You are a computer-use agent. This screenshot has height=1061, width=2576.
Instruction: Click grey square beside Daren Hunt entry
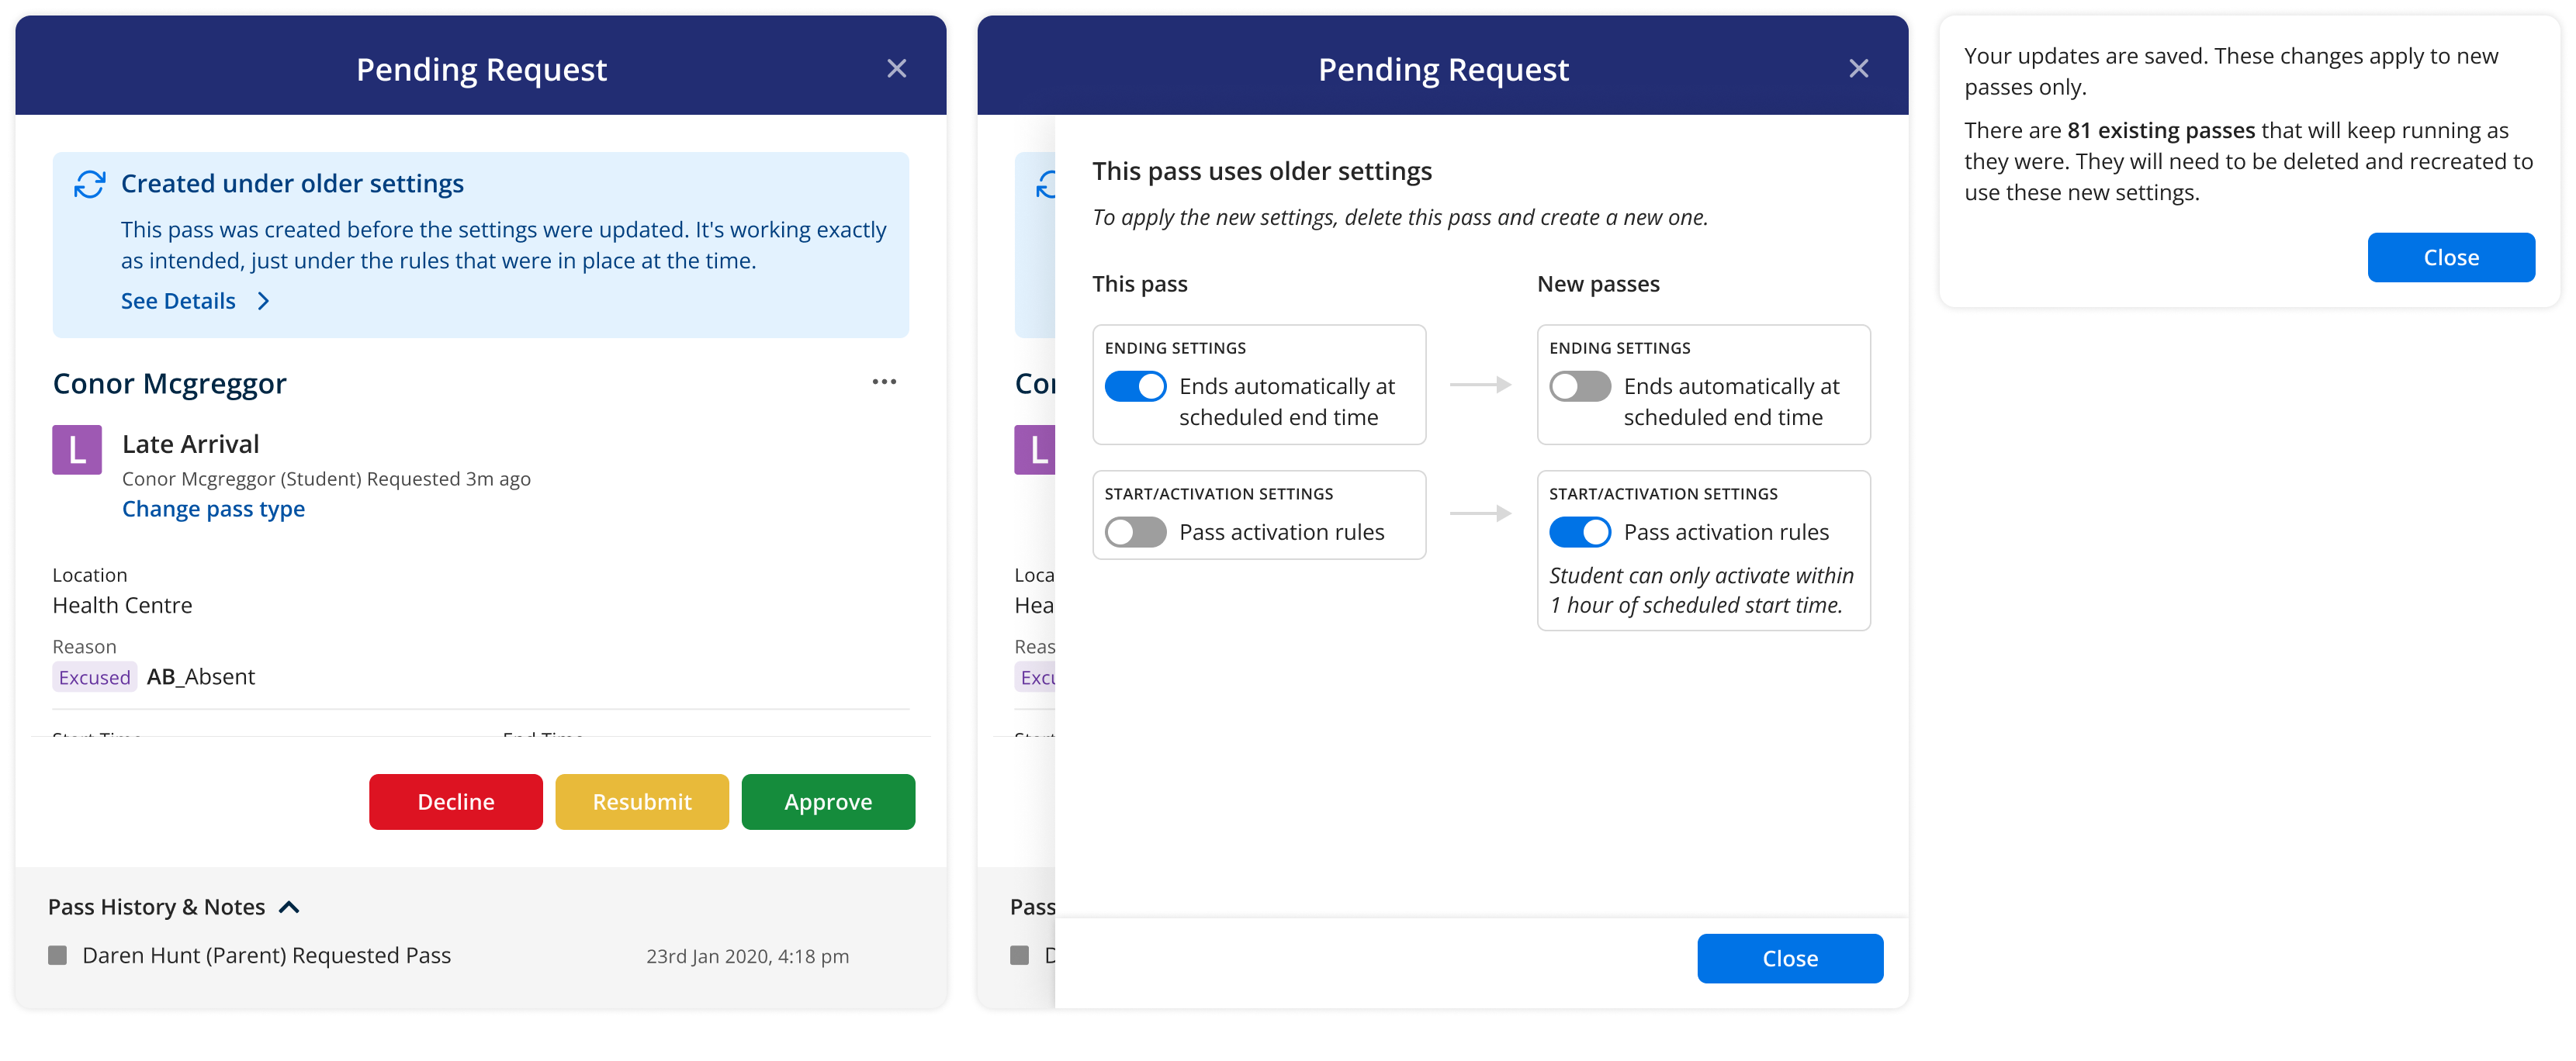point(58,955)
